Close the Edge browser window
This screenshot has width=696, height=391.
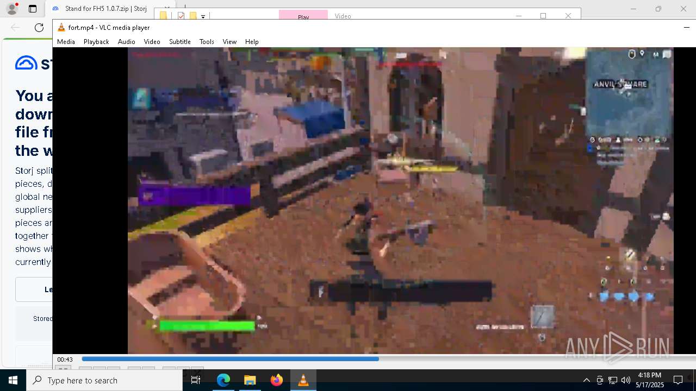tap(683, 9)
